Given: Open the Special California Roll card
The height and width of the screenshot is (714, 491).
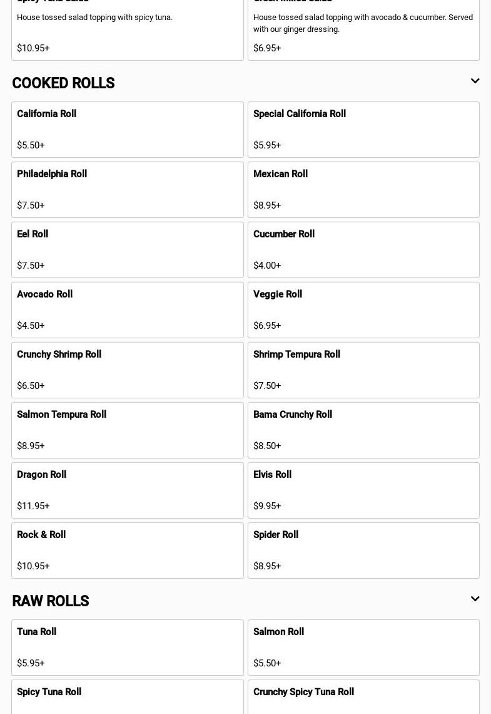Looking at the screenshot, I should pos(363,130).
